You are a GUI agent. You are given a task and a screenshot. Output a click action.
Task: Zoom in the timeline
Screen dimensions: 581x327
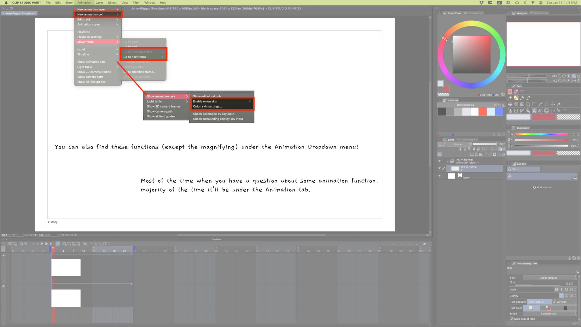(26, 244)
